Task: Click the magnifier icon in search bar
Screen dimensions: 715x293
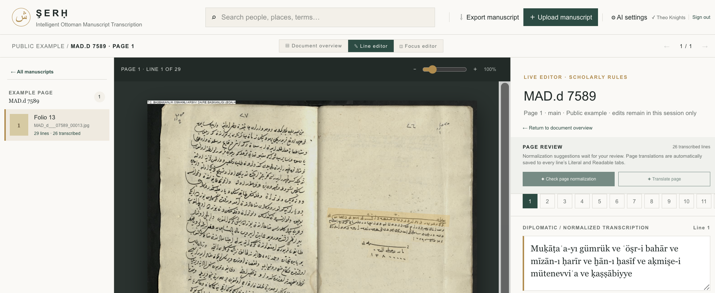Action: pyautogui.click(x=214, y=17)
